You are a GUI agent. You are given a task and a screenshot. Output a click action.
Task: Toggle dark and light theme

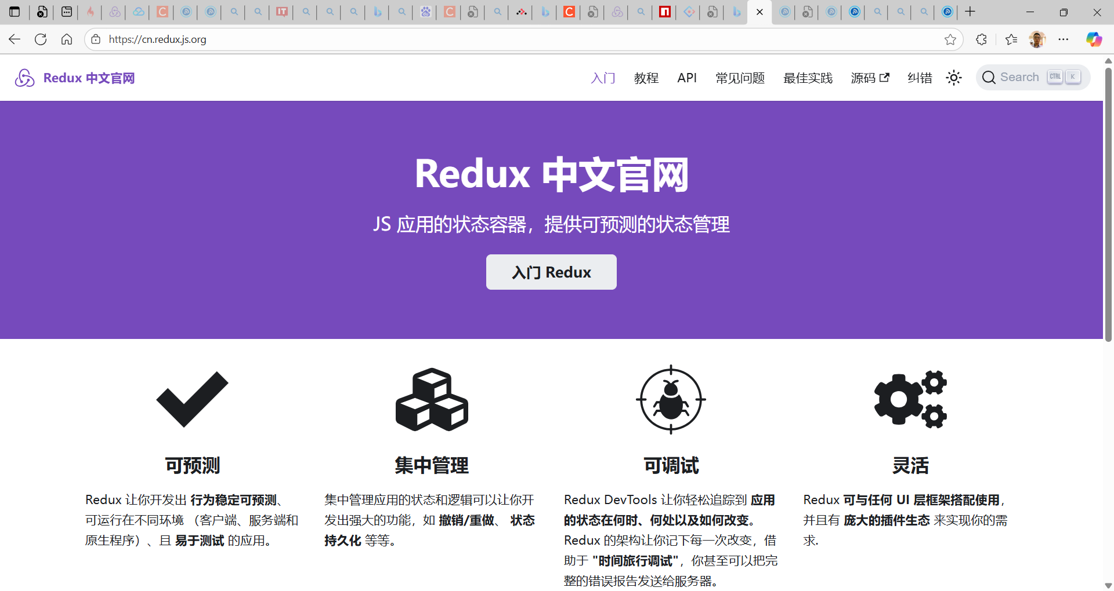[x=954, y=78]
